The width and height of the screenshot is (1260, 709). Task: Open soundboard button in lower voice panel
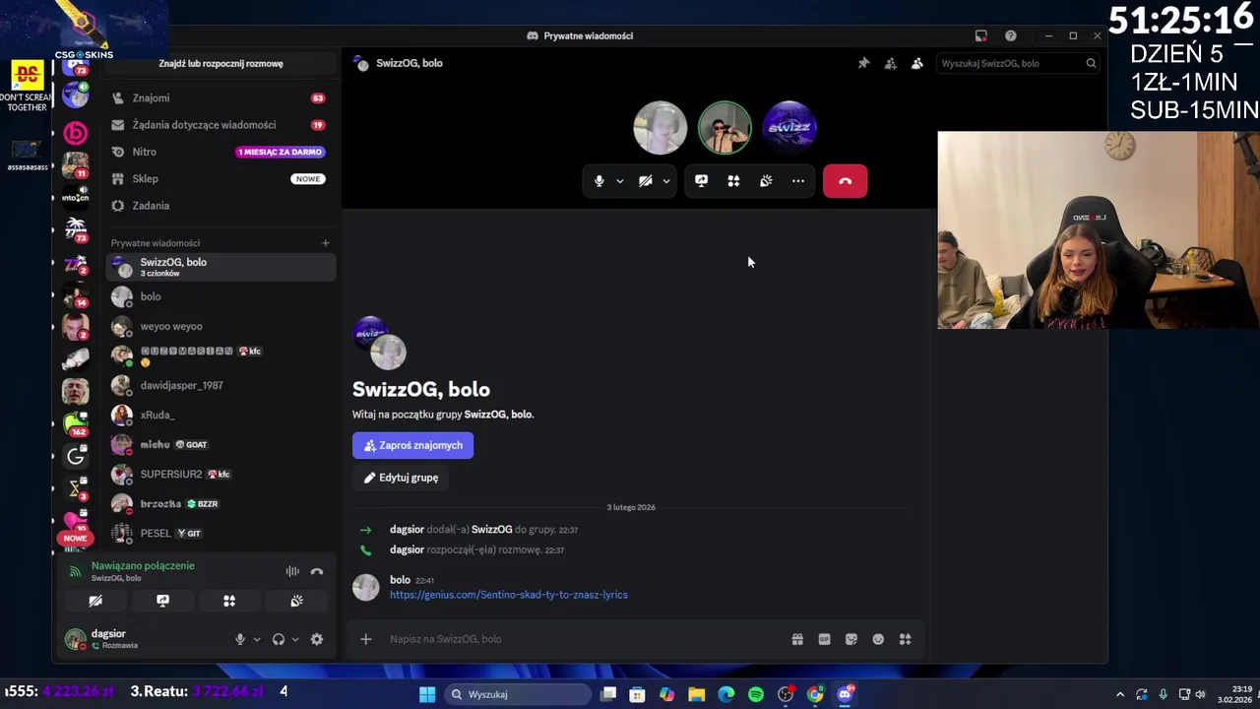coord(296,601)
